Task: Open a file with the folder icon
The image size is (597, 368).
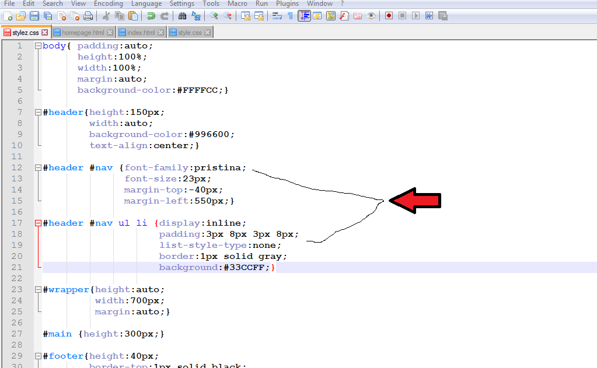Action: tap(22, 16)
